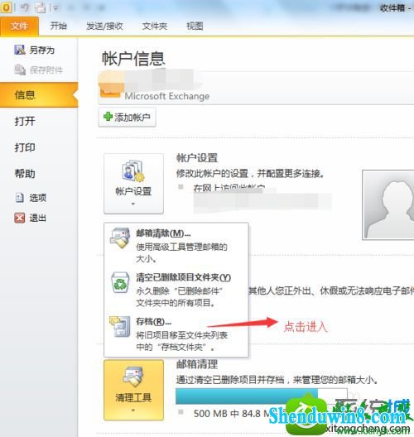Open the 发送/接收 ribbon tab

click(x=104, y=26)
